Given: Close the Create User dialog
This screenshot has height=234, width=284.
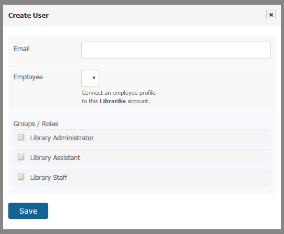Looking at the screenshot, I should point(271,15).
